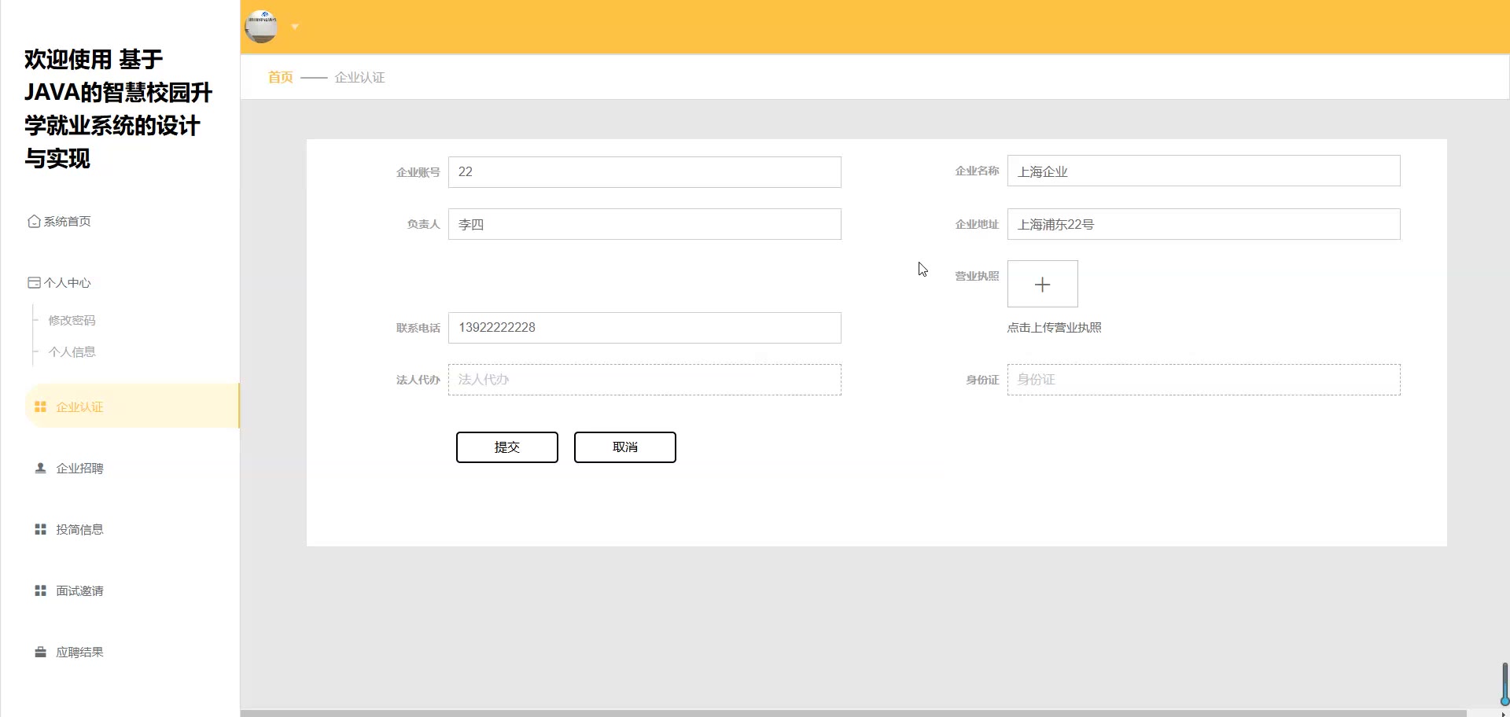Viewport: 1510px width, 717px height.
Task: Click the grid icon next to 企业认证
Action: (40, 407)
